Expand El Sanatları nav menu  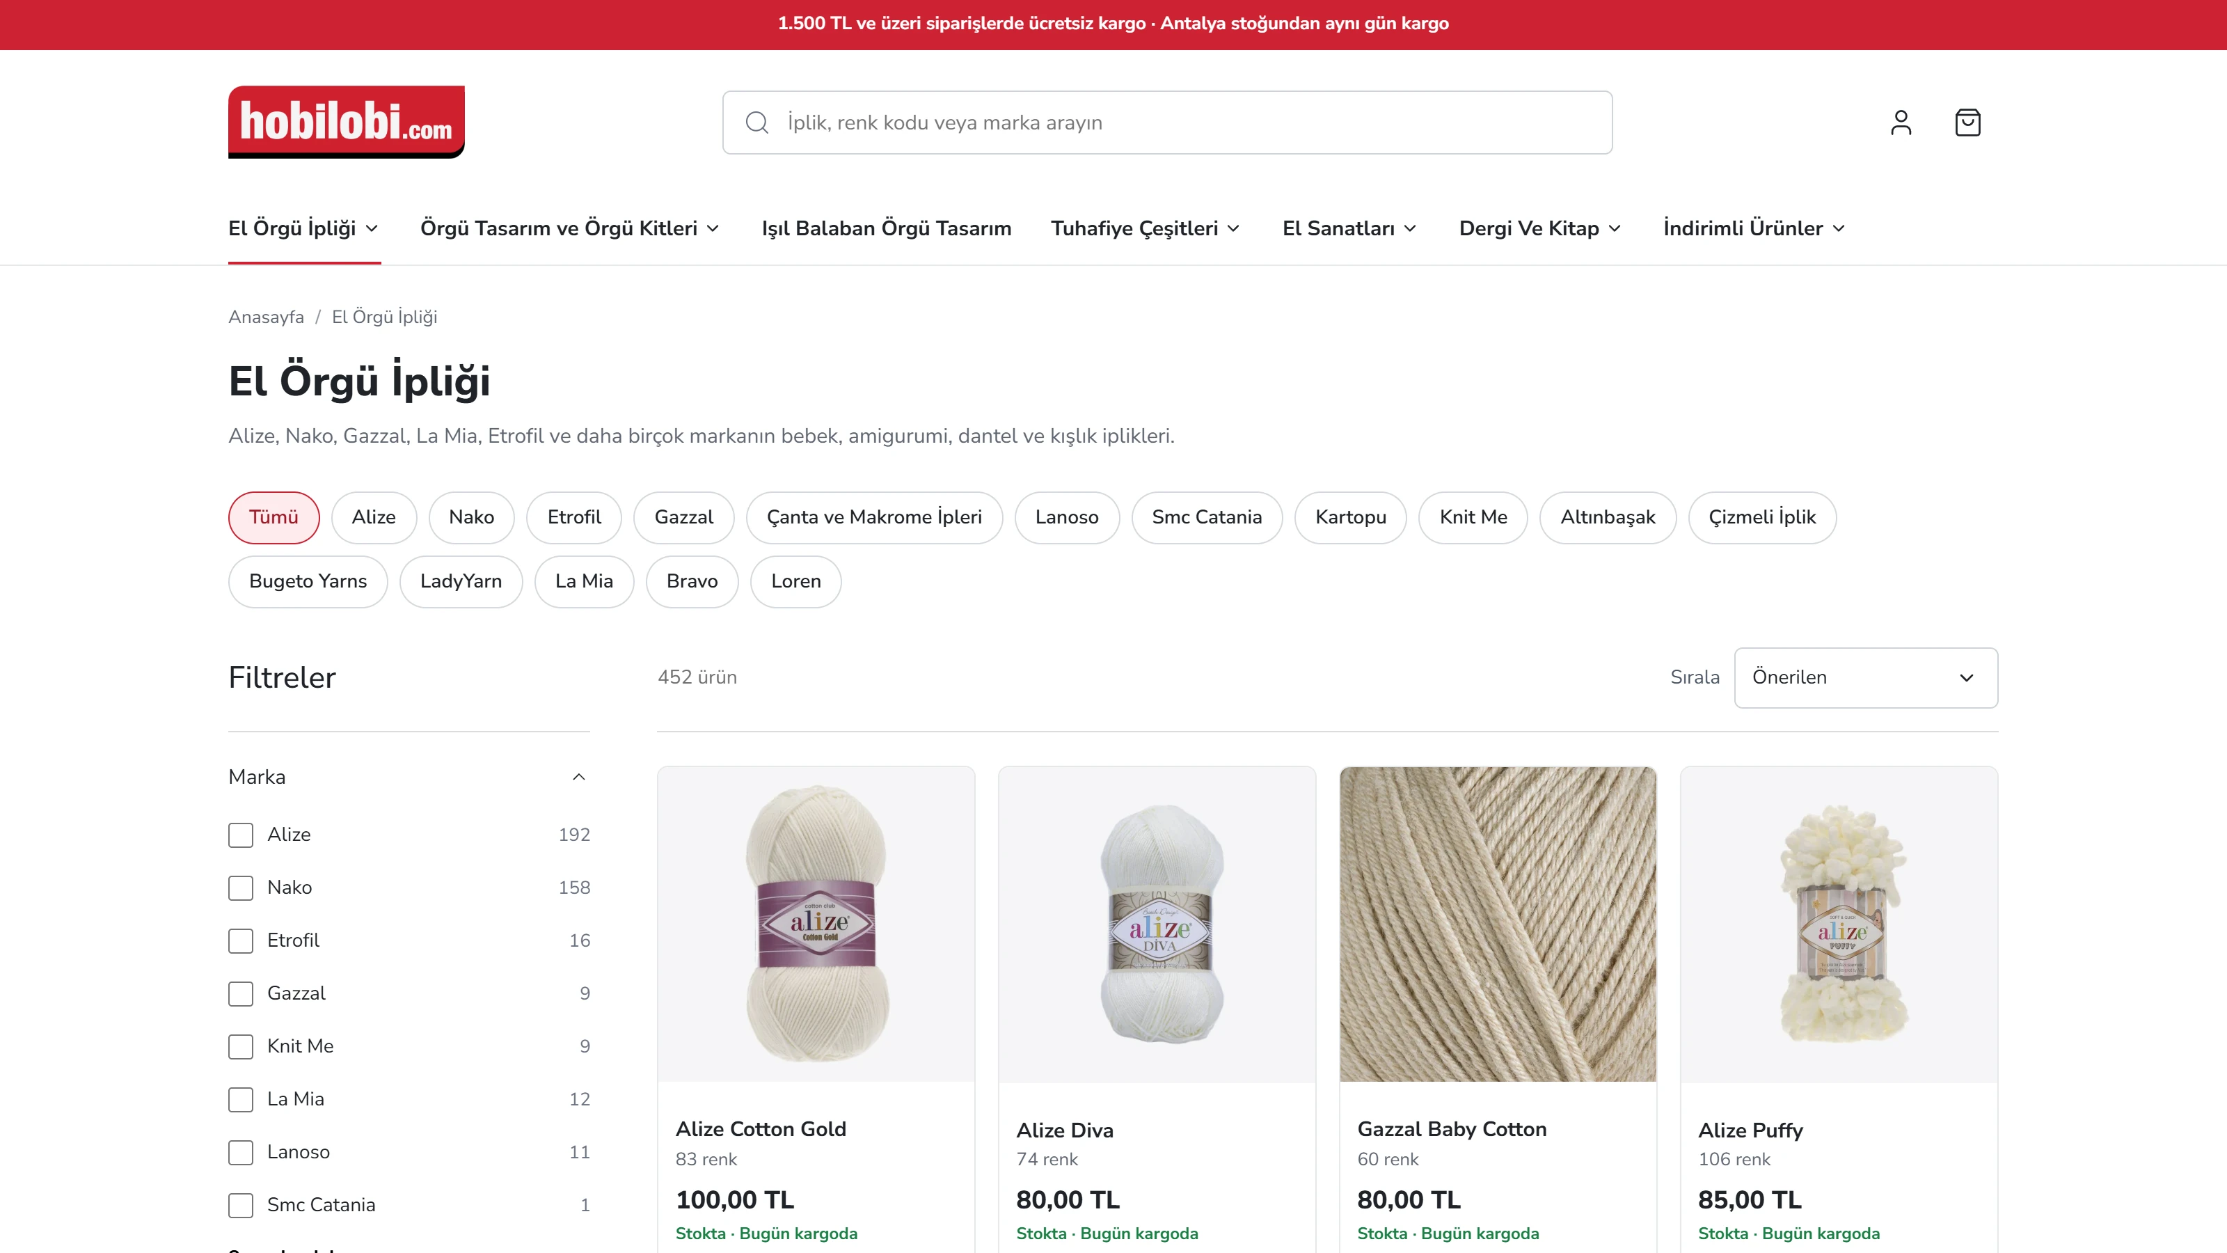pos(1349,228)
